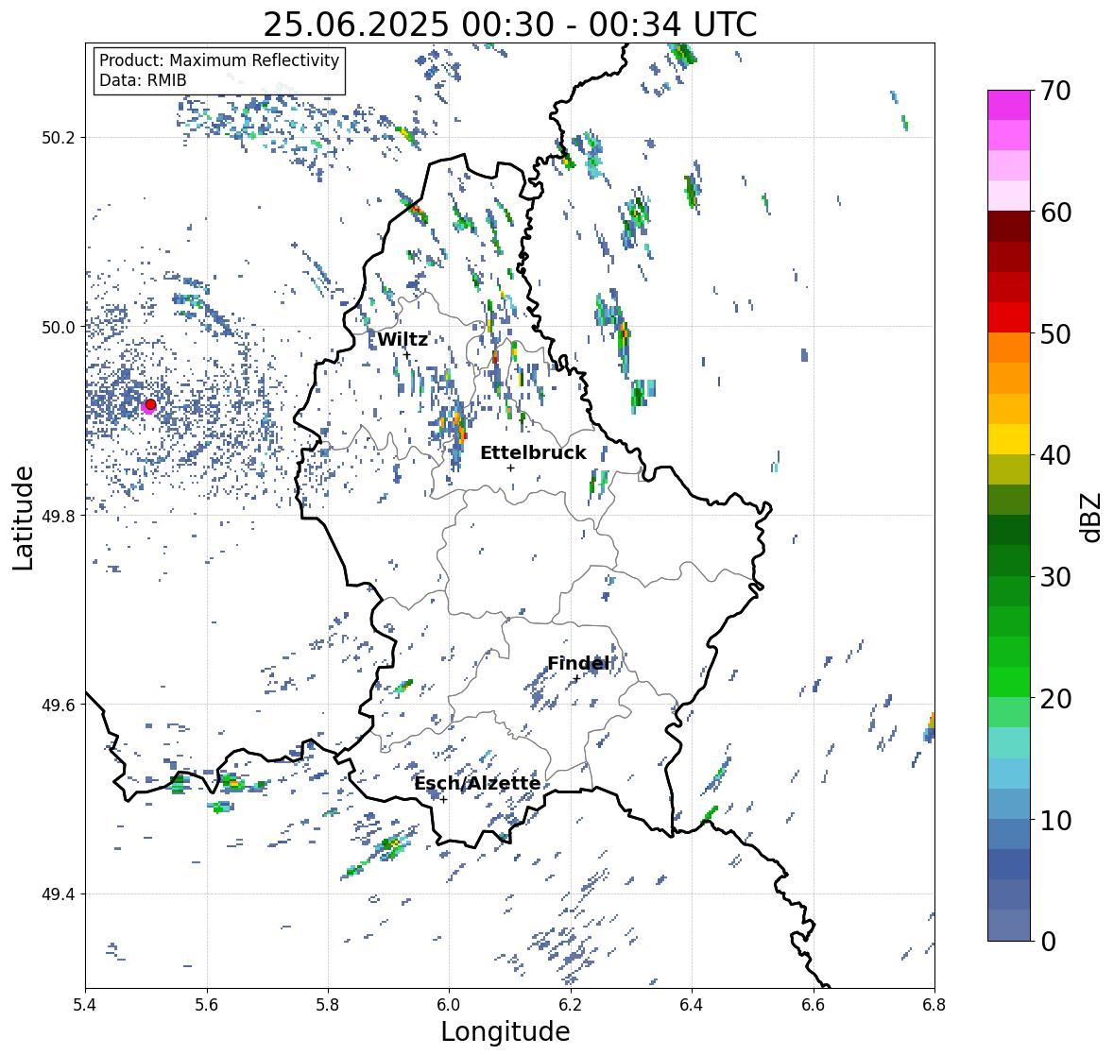Click the 40 colorbar tick label
Screen dimensions: 1114x1055
point(1055,455)
